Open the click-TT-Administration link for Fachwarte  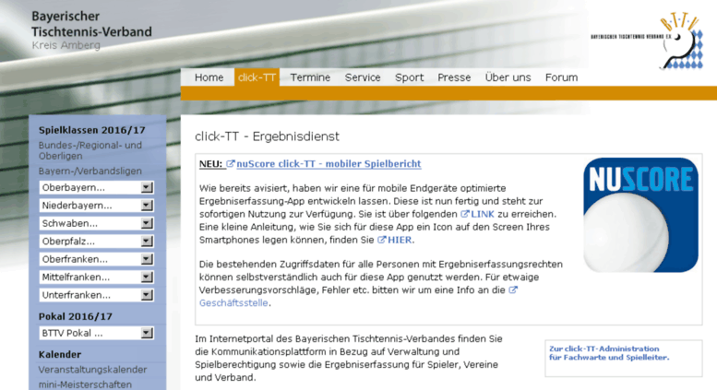[x=609, y=353]
